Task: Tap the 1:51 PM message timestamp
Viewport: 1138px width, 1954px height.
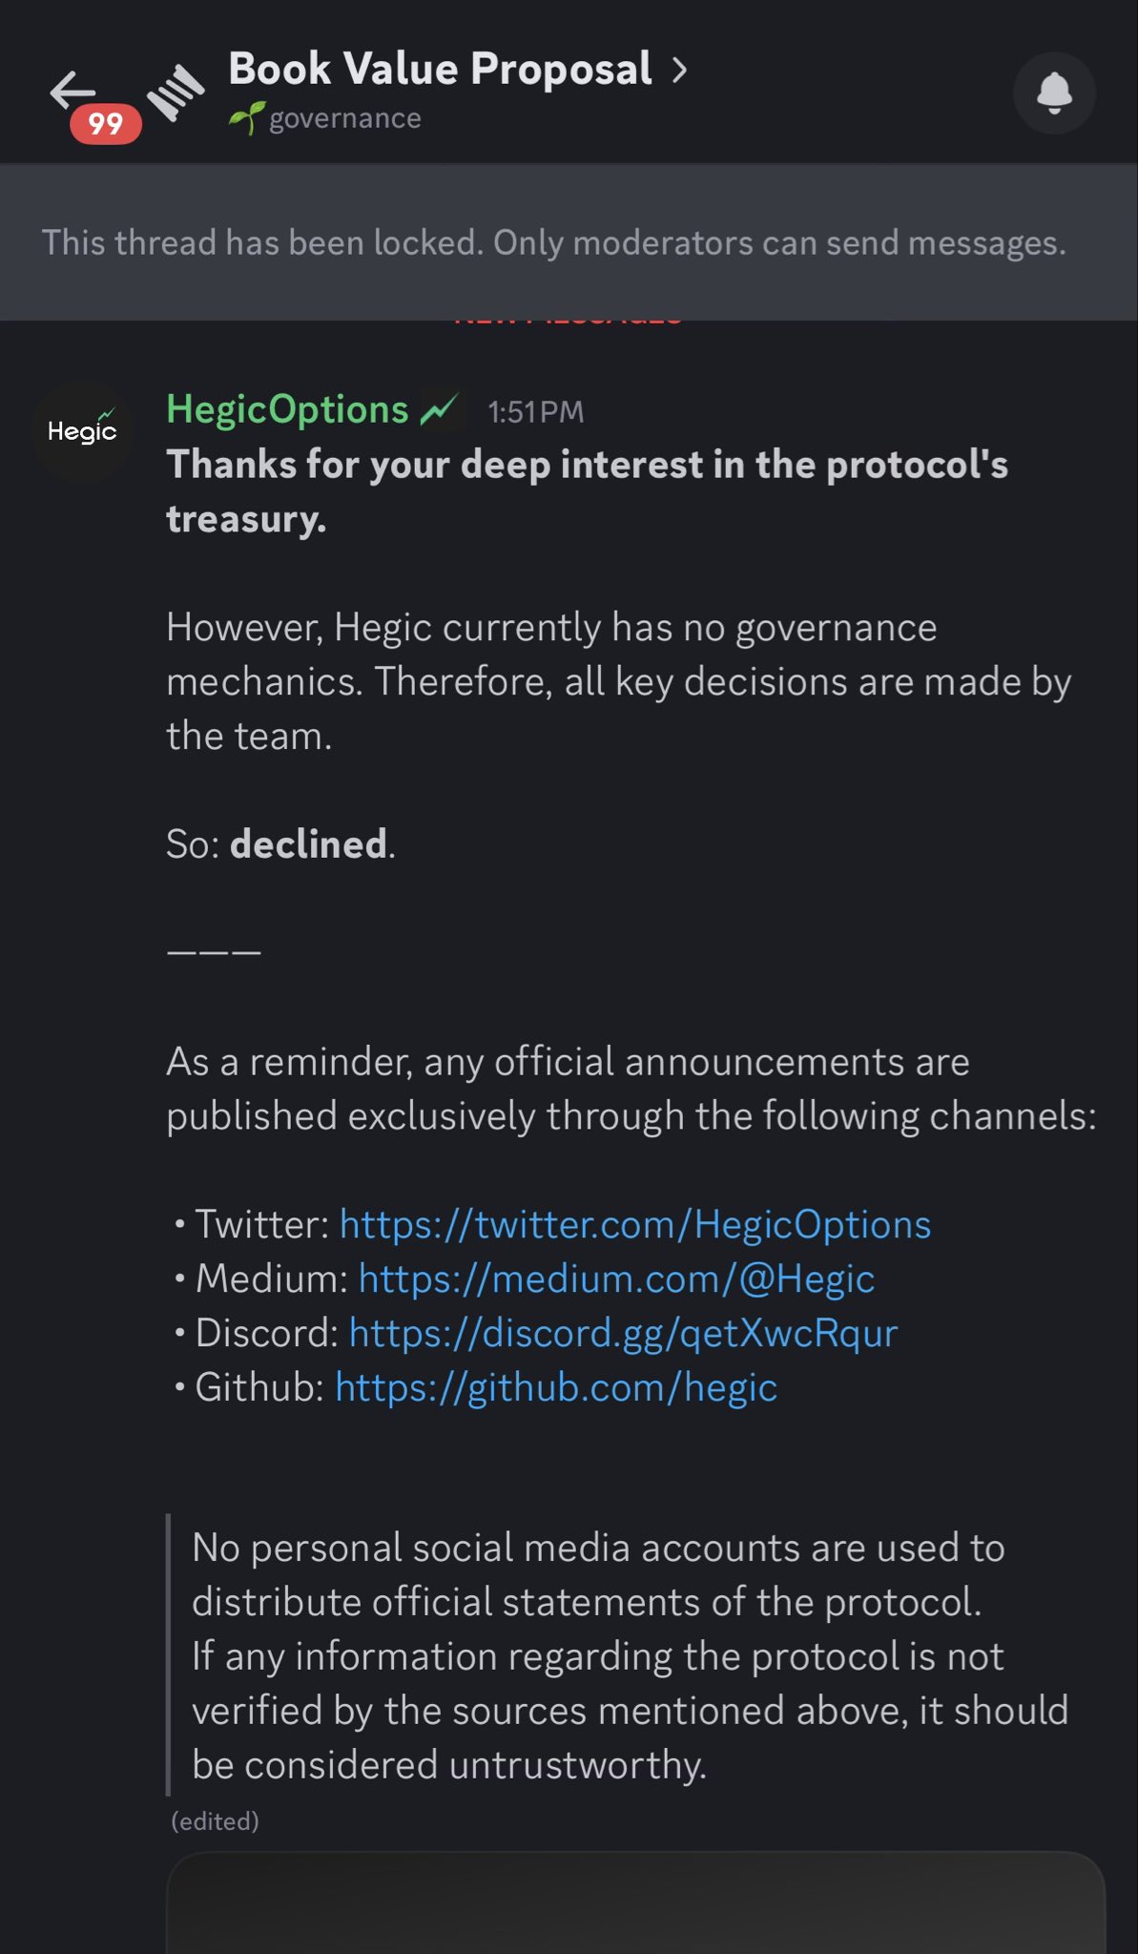Action: click(x=535, y=412)
